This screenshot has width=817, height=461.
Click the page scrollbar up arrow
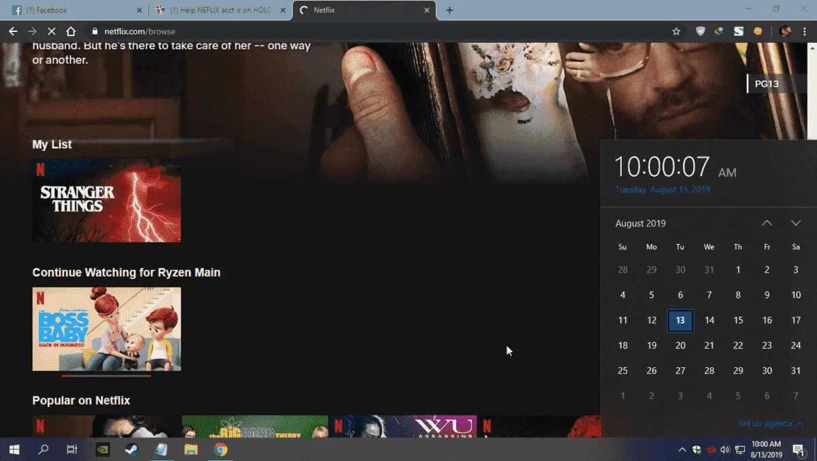812,47
